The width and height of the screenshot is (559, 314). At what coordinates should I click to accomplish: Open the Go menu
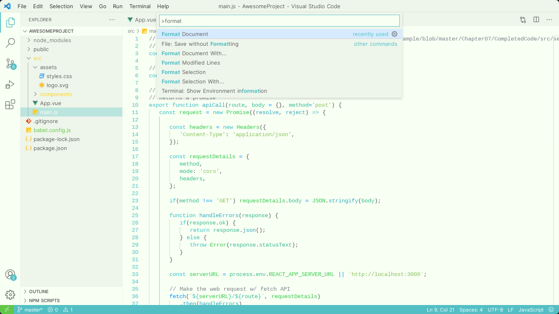click(x=103, y=6)
